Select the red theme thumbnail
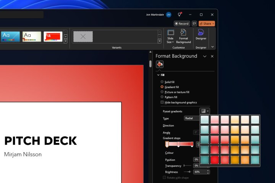 pos(53,36)
